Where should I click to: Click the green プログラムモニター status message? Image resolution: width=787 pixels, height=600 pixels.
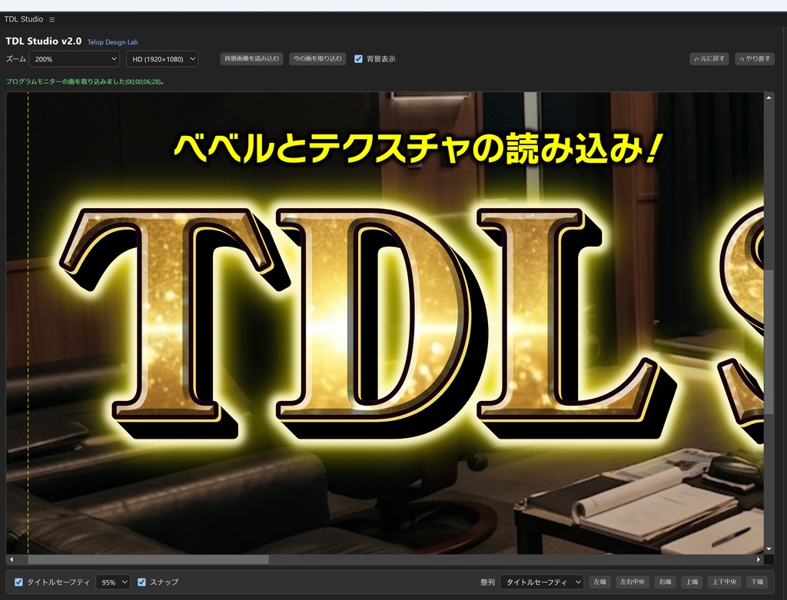pos(85,81)
